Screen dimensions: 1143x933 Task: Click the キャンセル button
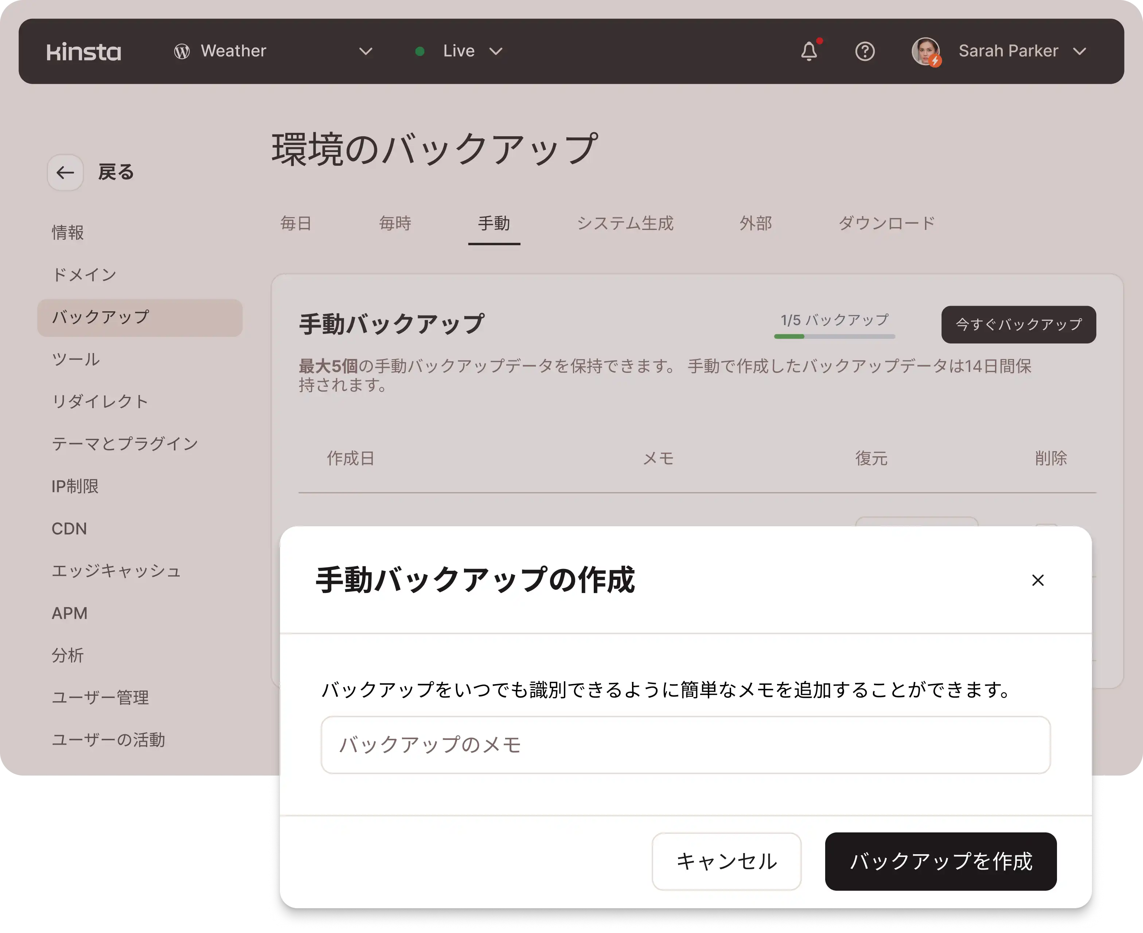(726, 862)
